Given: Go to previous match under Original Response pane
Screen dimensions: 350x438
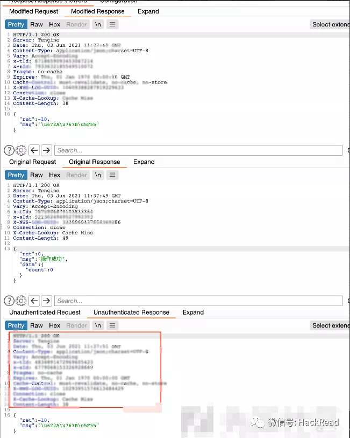Looking at the screenshot, I should click(34, 301).
